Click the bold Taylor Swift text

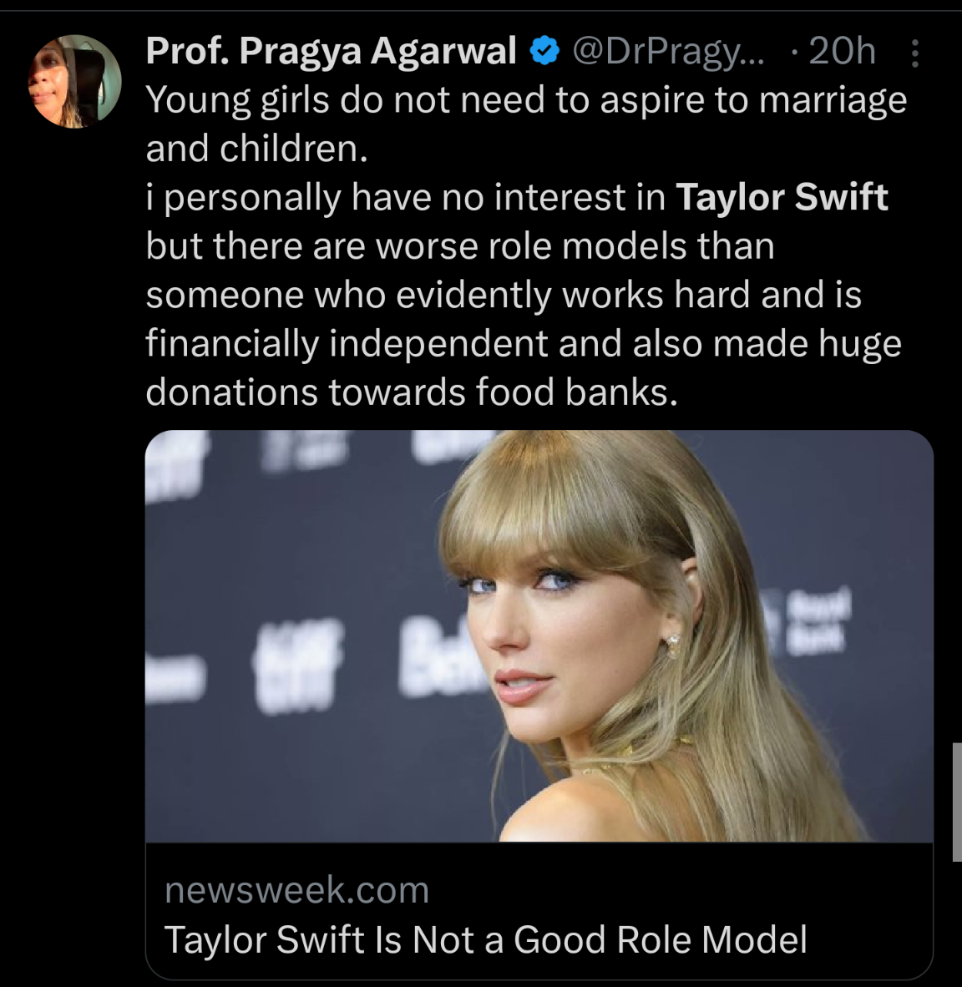pyautogui.click(x=782, y=198)
